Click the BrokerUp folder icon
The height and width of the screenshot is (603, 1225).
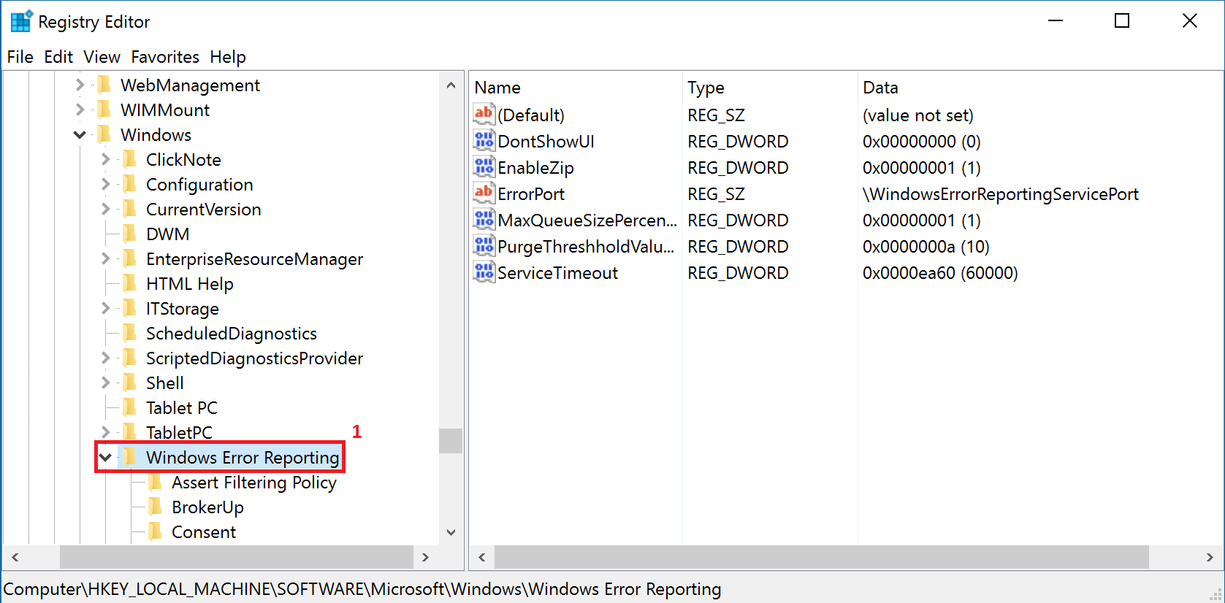pos(156,507)
